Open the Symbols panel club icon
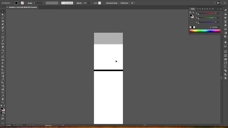 [x=226, y=25]
